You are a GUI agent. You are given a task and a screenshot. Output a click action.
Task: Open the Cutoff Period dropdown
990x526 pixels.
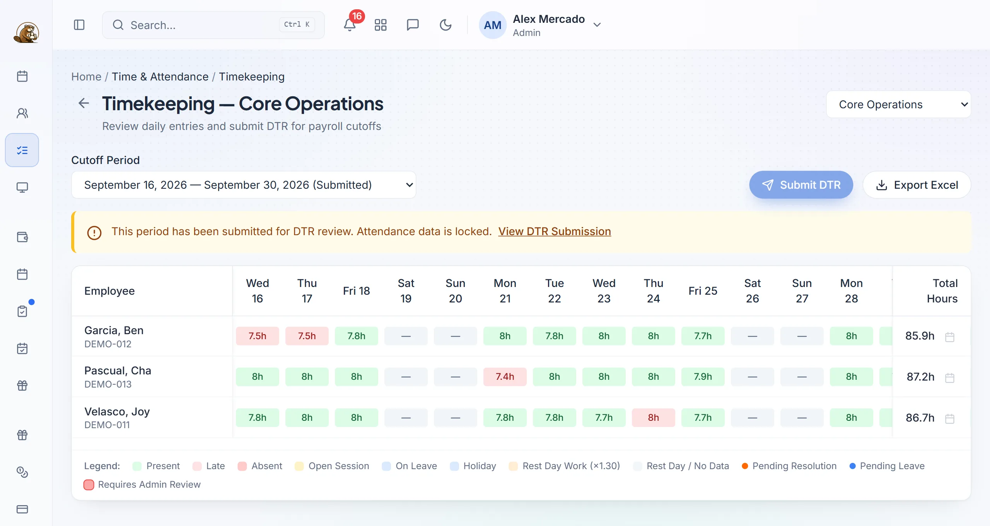point(244,185)
